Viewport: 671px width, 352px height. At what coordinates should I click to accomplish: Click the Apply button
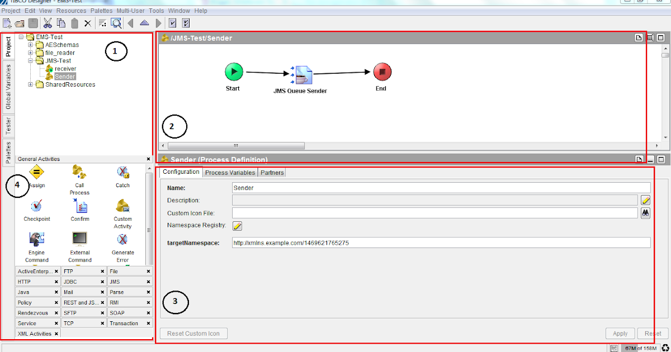[x=620, y=333]
